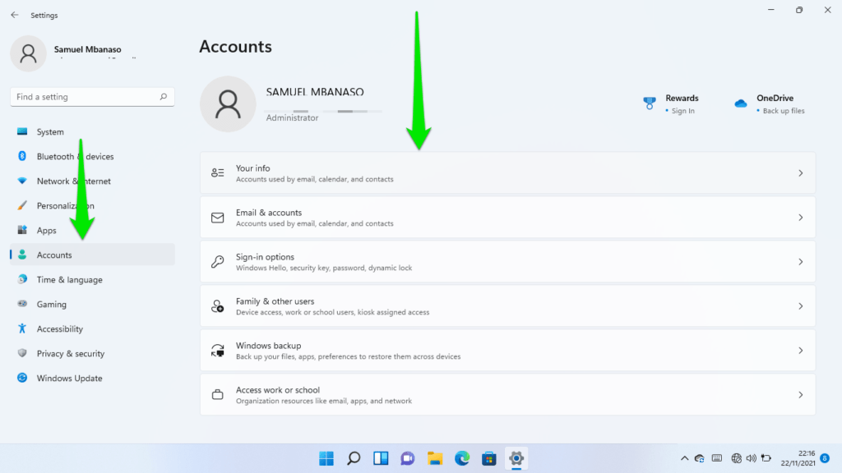The image size is (842, 473).
Task: Click the Find a setting search box
Action: (91, 96)
